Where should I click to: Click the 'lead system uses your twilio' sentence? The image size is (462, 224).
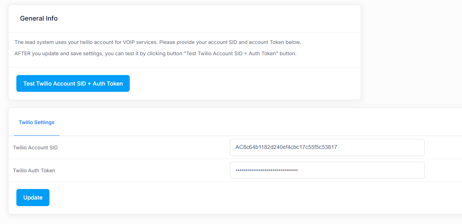pos(58,42)
